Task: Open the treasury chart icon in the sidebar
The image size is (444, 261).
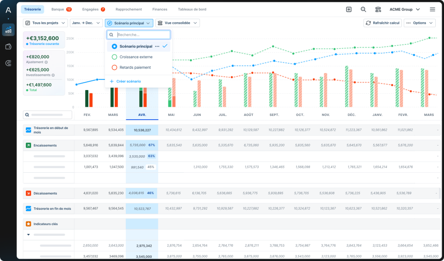Action: click(x=8, y=30)
